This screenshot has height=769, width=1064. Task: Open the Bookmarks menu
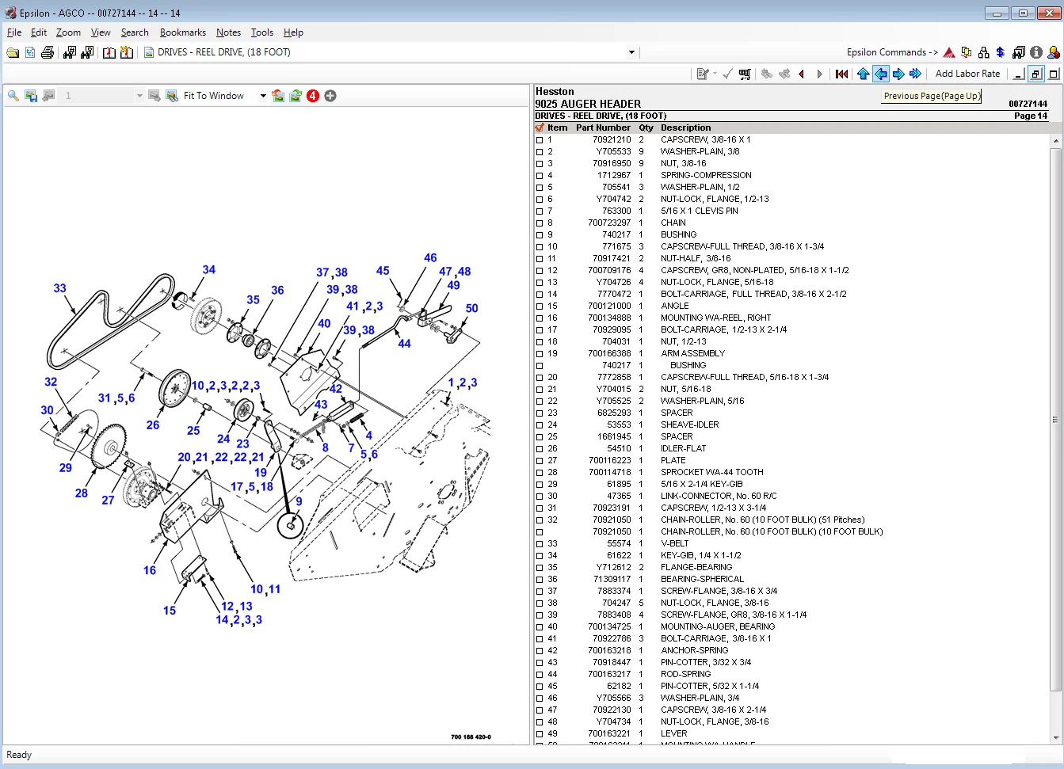(182, 32)
